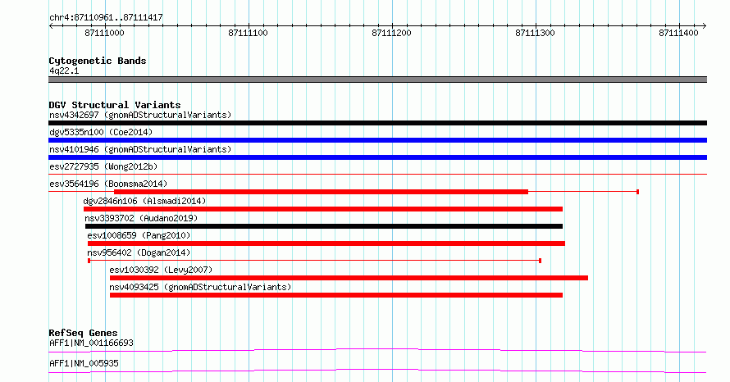730x382 pixels.
Task: Click the DGV Structural Variants track heading
Action: pyautogui.click(x=115, y=105)
